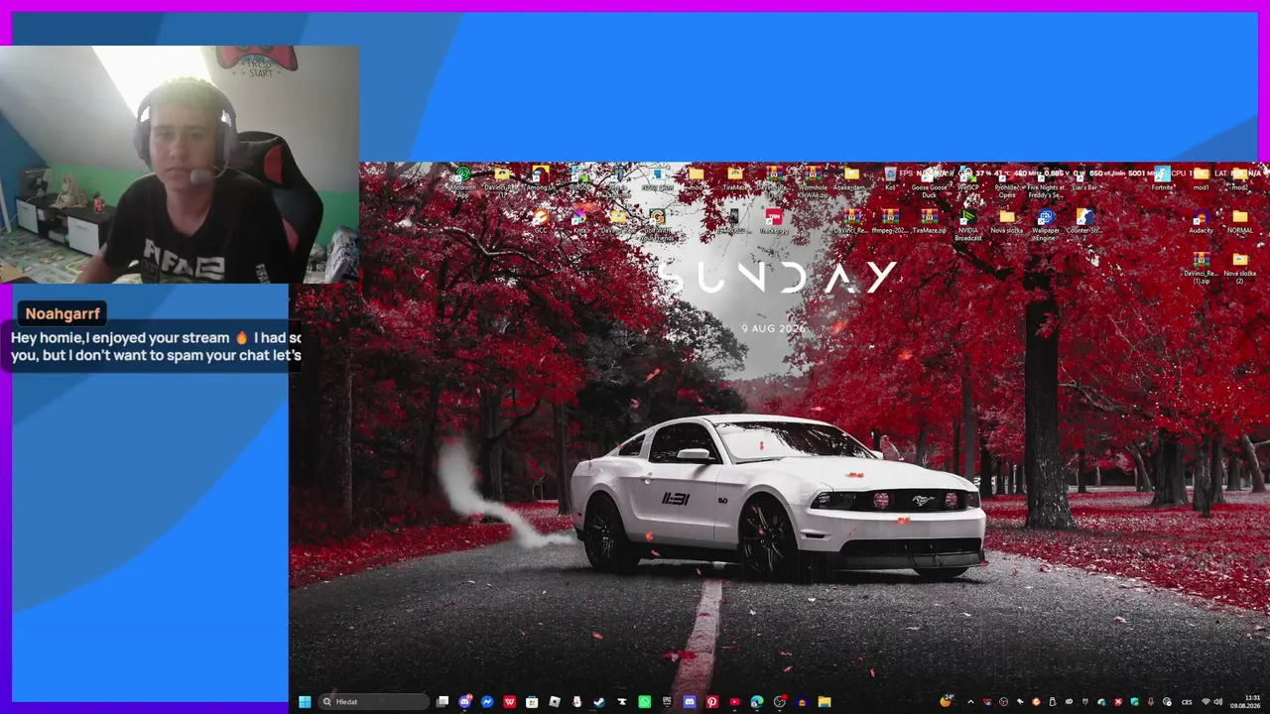
Task: Select the TiraMaze.zip archive on the desktop
Action: (929, 221)
